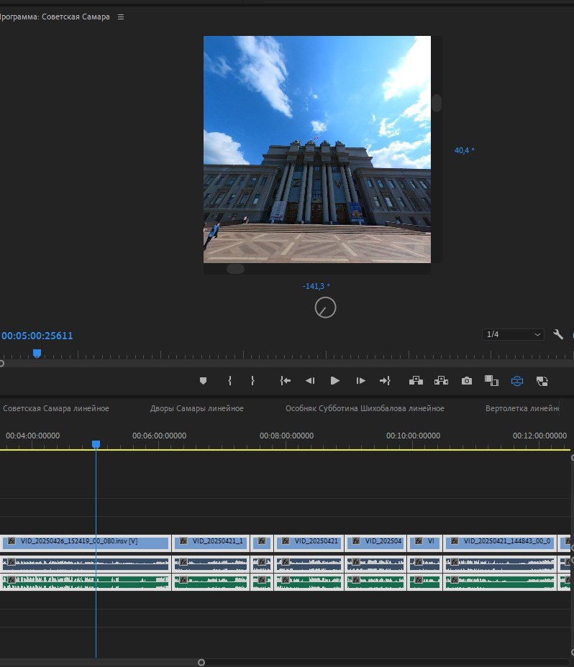Step forward one frame

point(361,380)
